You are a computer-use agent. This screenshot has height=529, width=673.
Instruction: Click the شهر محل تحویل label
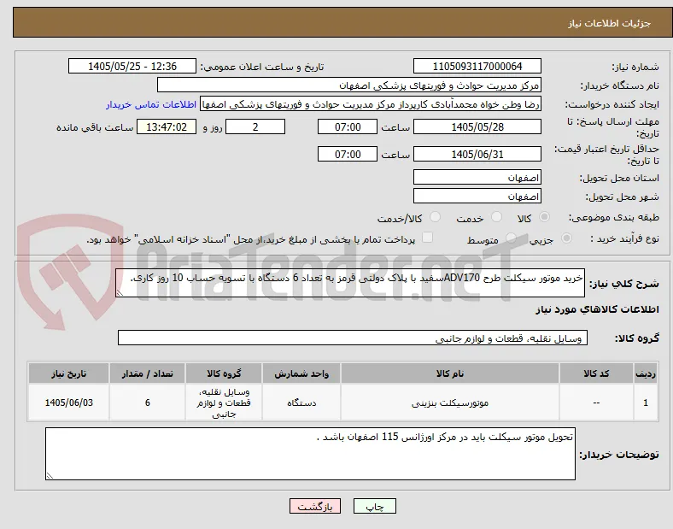click(623, 197)
